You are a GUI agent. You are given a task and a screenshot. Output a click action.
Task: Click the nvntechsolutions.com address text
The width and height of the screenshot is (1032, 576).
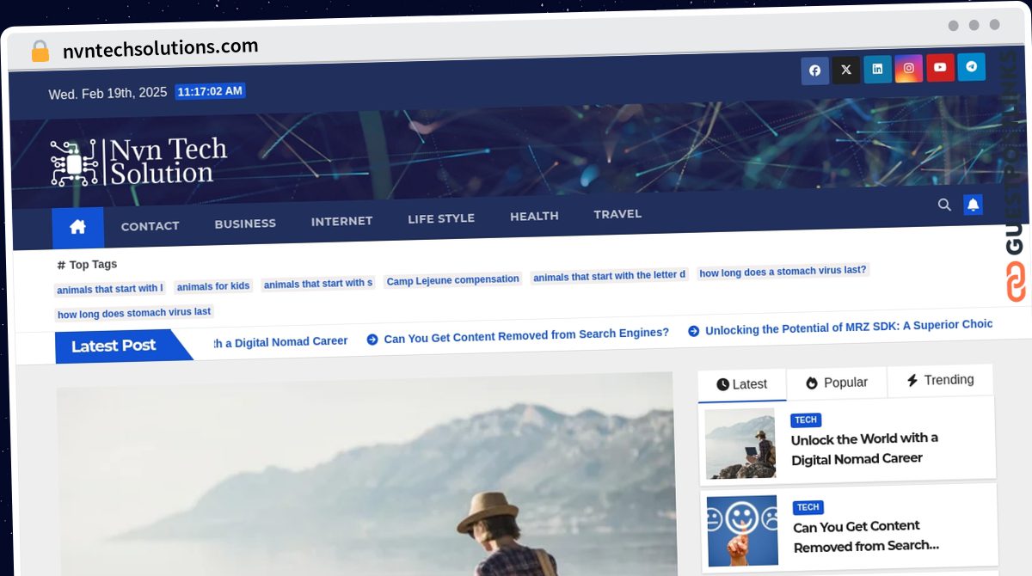pyautogui.click(x=160, y=48)
